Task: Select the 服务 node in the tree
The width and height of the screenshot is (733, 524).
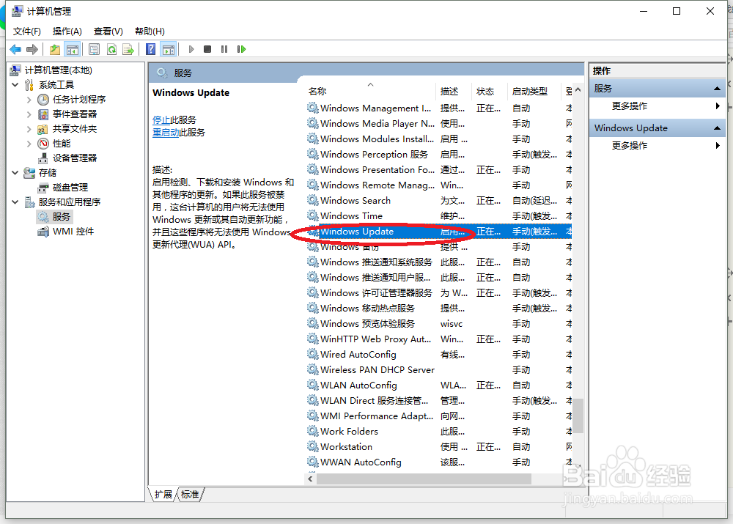Action: click(62, 216)
